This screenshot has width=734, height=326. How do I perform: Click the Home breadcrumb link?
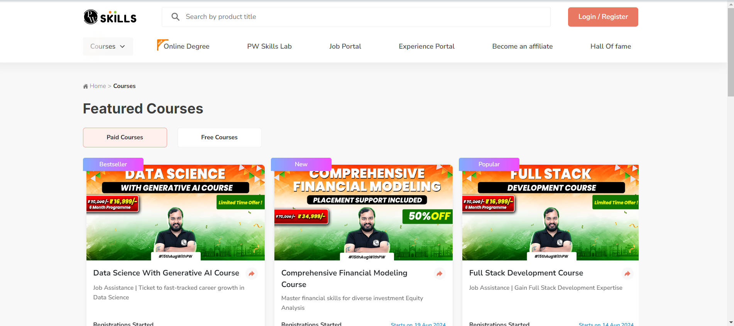point(98,86)
